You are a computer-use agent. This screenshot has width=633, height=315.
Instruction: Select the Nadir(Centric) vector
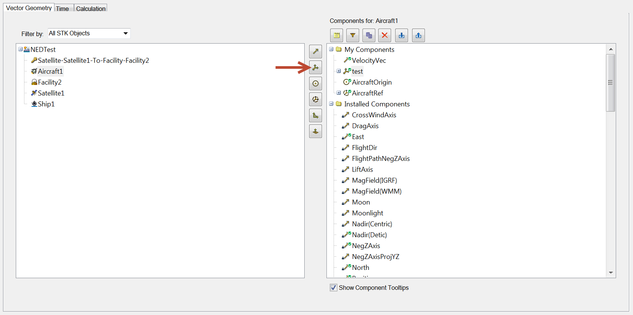(x=372, y=224)
